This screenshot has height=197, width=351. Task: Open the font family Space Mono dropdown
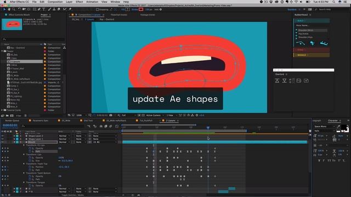coord(324,126)
